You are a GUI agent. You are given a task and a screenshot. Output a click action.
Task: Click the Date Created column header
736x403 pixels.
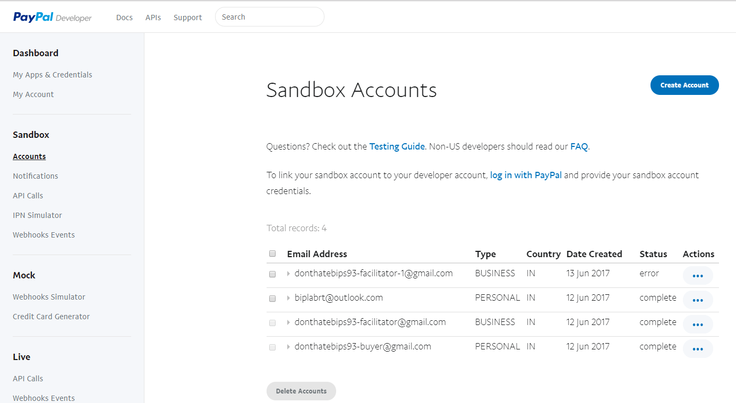coord(594,254)
